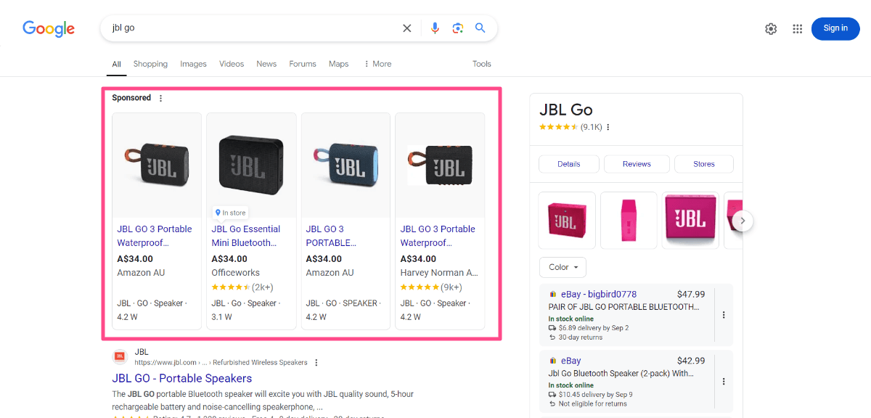The height and width of the screenshot is (418, 871).
Task: Open the settings gear icon
Action: [771, 28]
